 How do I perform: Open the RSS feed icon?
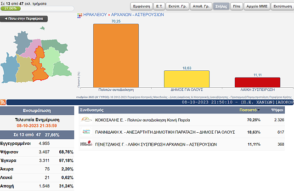tap(3, 102)
